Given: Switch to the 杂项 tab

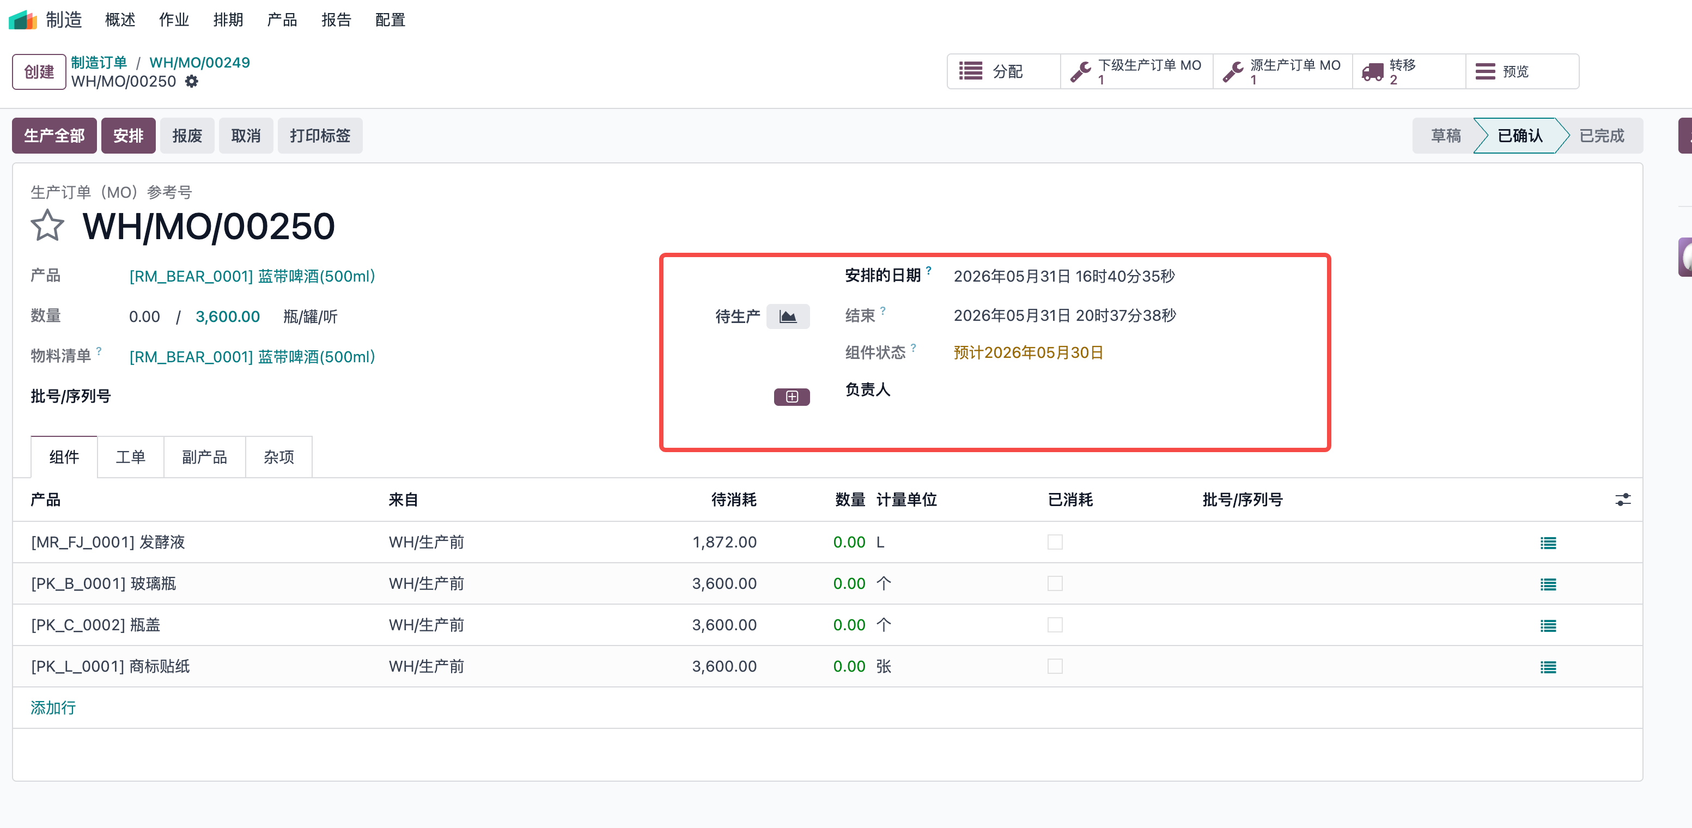Looking at the screenshot, I should 278,457.
